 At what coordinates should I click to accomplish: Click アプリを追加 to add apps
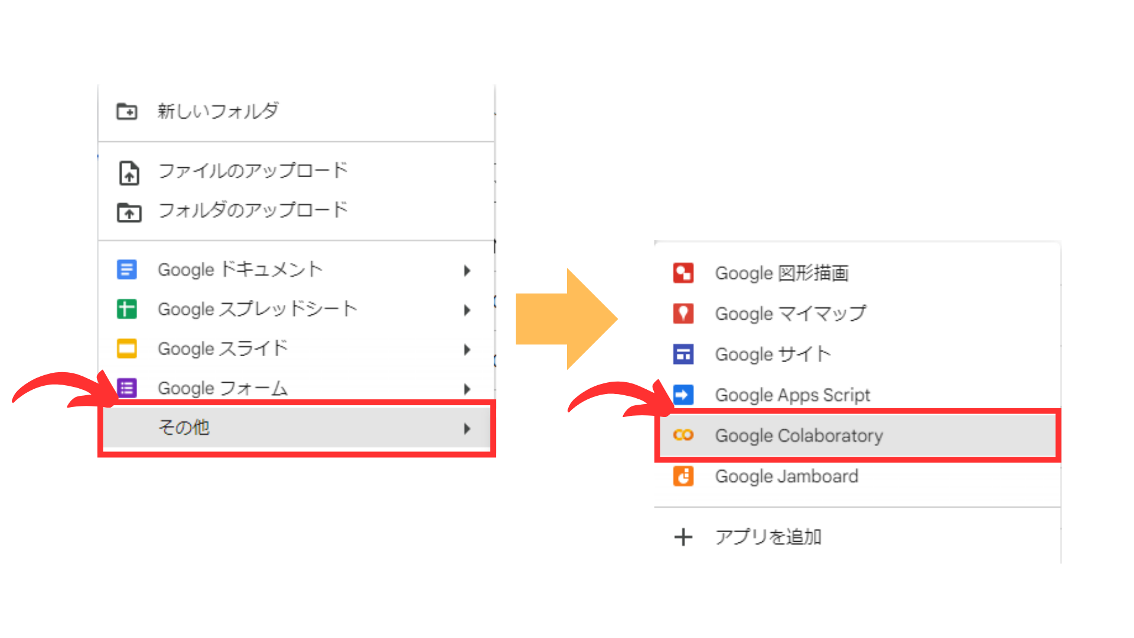pos(768,536)
